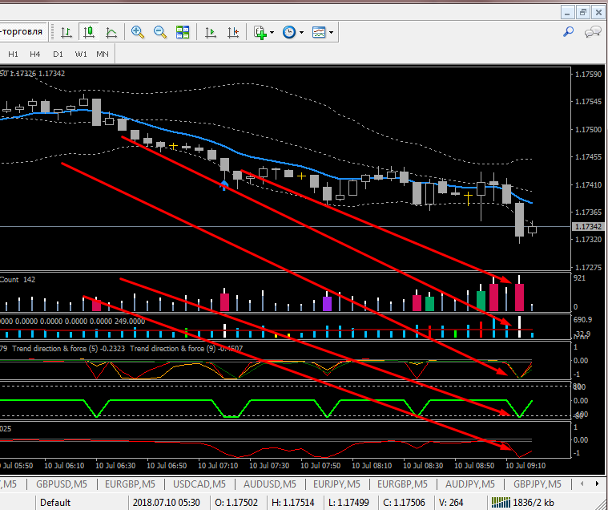608x510 pixels.
Task: Click the O: 1.17502 open price
Action: (236, 503)
